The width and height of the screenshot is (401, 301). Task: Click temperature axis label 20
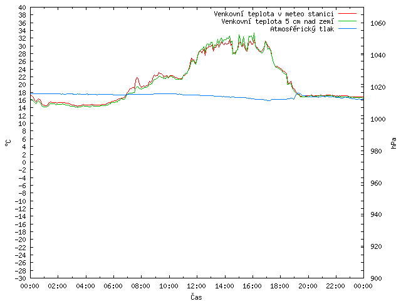[23, 85]
